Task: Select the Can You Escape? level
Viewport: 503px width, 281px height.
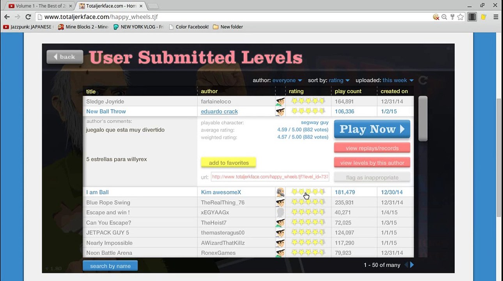Action: [248, 222]
